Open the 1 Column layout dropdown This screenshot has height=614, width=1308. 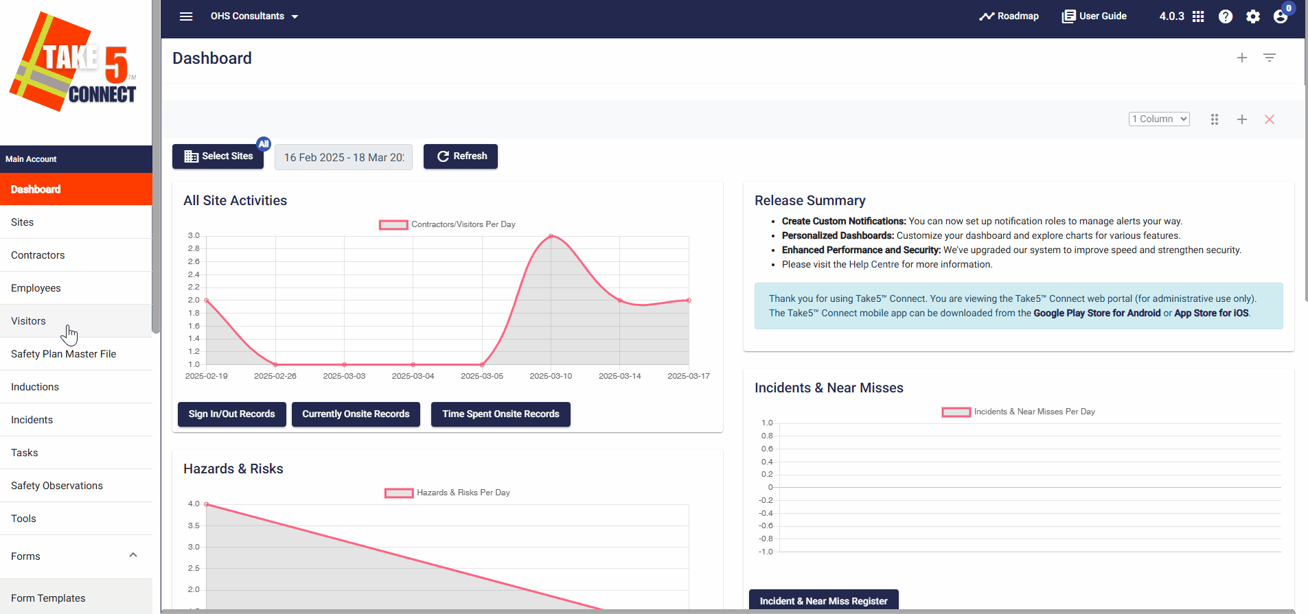click(1159, 119)
